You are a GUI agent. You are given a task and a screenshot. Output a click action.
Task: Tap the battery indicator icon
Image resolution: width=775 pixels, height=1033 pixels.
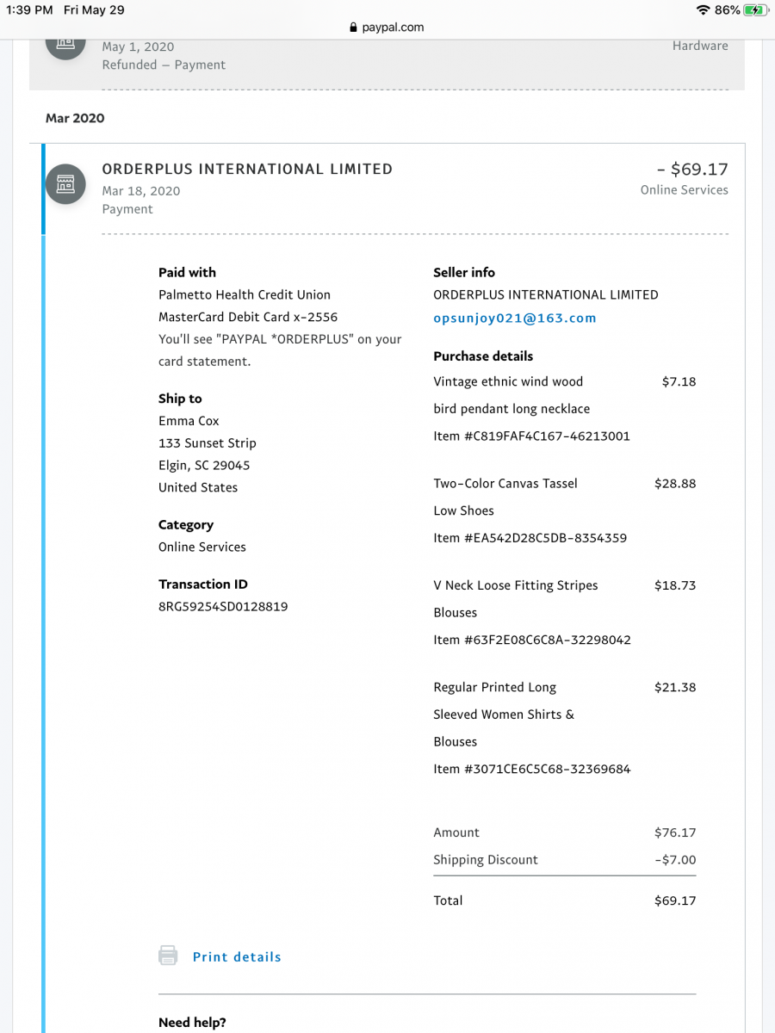754,9
